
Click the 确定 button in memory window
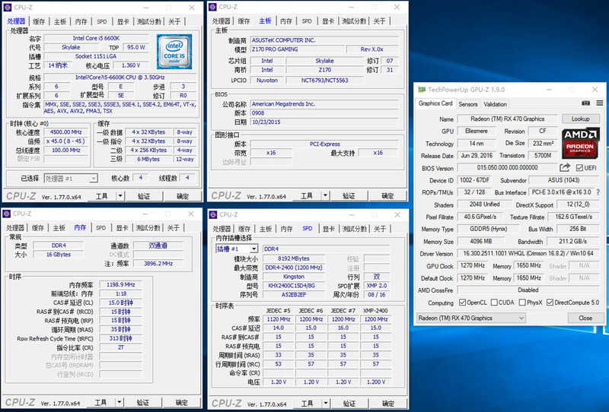(182, 402)
